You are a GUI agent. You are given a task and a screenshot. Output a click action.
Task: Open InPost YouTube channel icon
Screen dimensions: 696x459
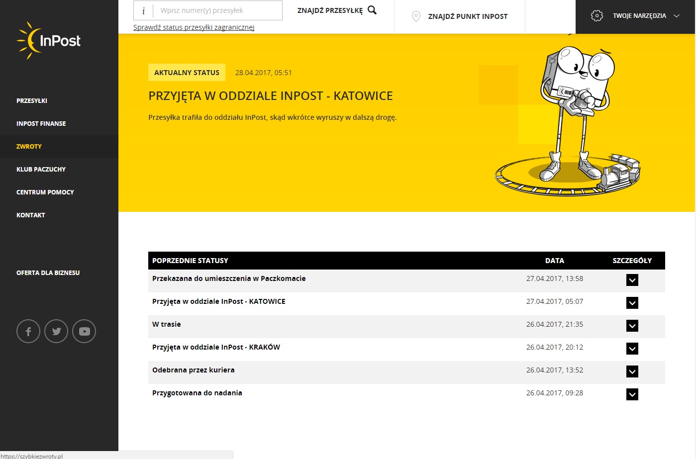coord(84,331)
